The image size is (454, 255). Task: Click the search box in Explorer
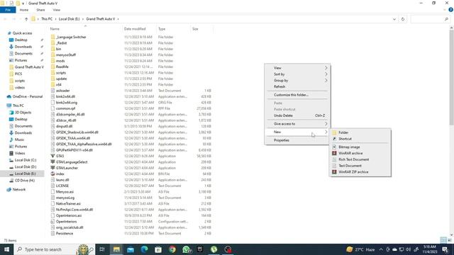coord(430,19)
